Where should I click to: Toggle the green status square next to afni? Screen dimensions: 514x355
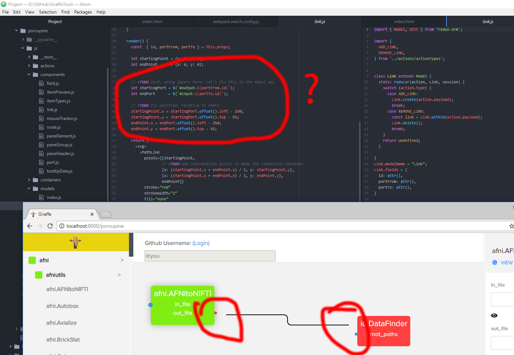[32, 260]
